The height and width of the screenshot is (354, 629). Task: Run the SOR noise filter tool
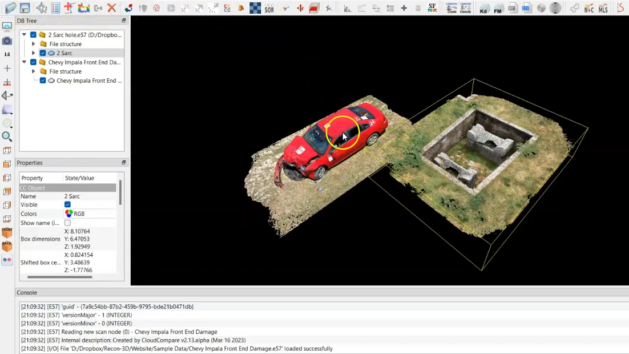coord(269,8)
